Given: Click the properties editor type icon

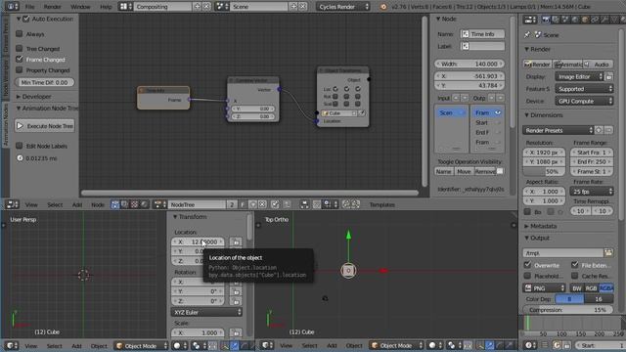Looking at the screenshot, I should pos(530,20).
